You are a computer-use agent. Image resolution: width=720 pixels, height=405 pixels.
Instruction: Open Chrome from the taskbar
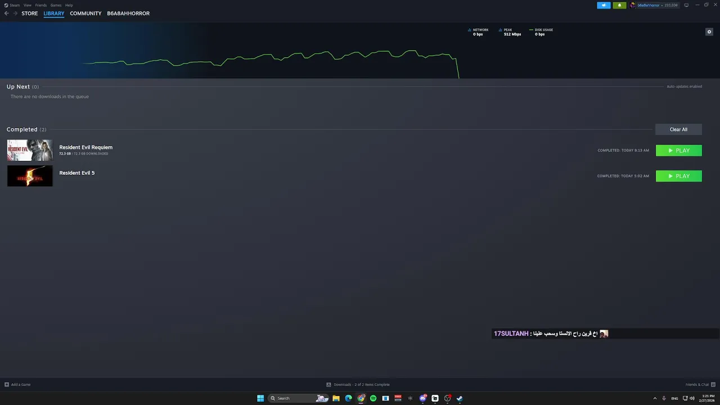tap(361, 398)
